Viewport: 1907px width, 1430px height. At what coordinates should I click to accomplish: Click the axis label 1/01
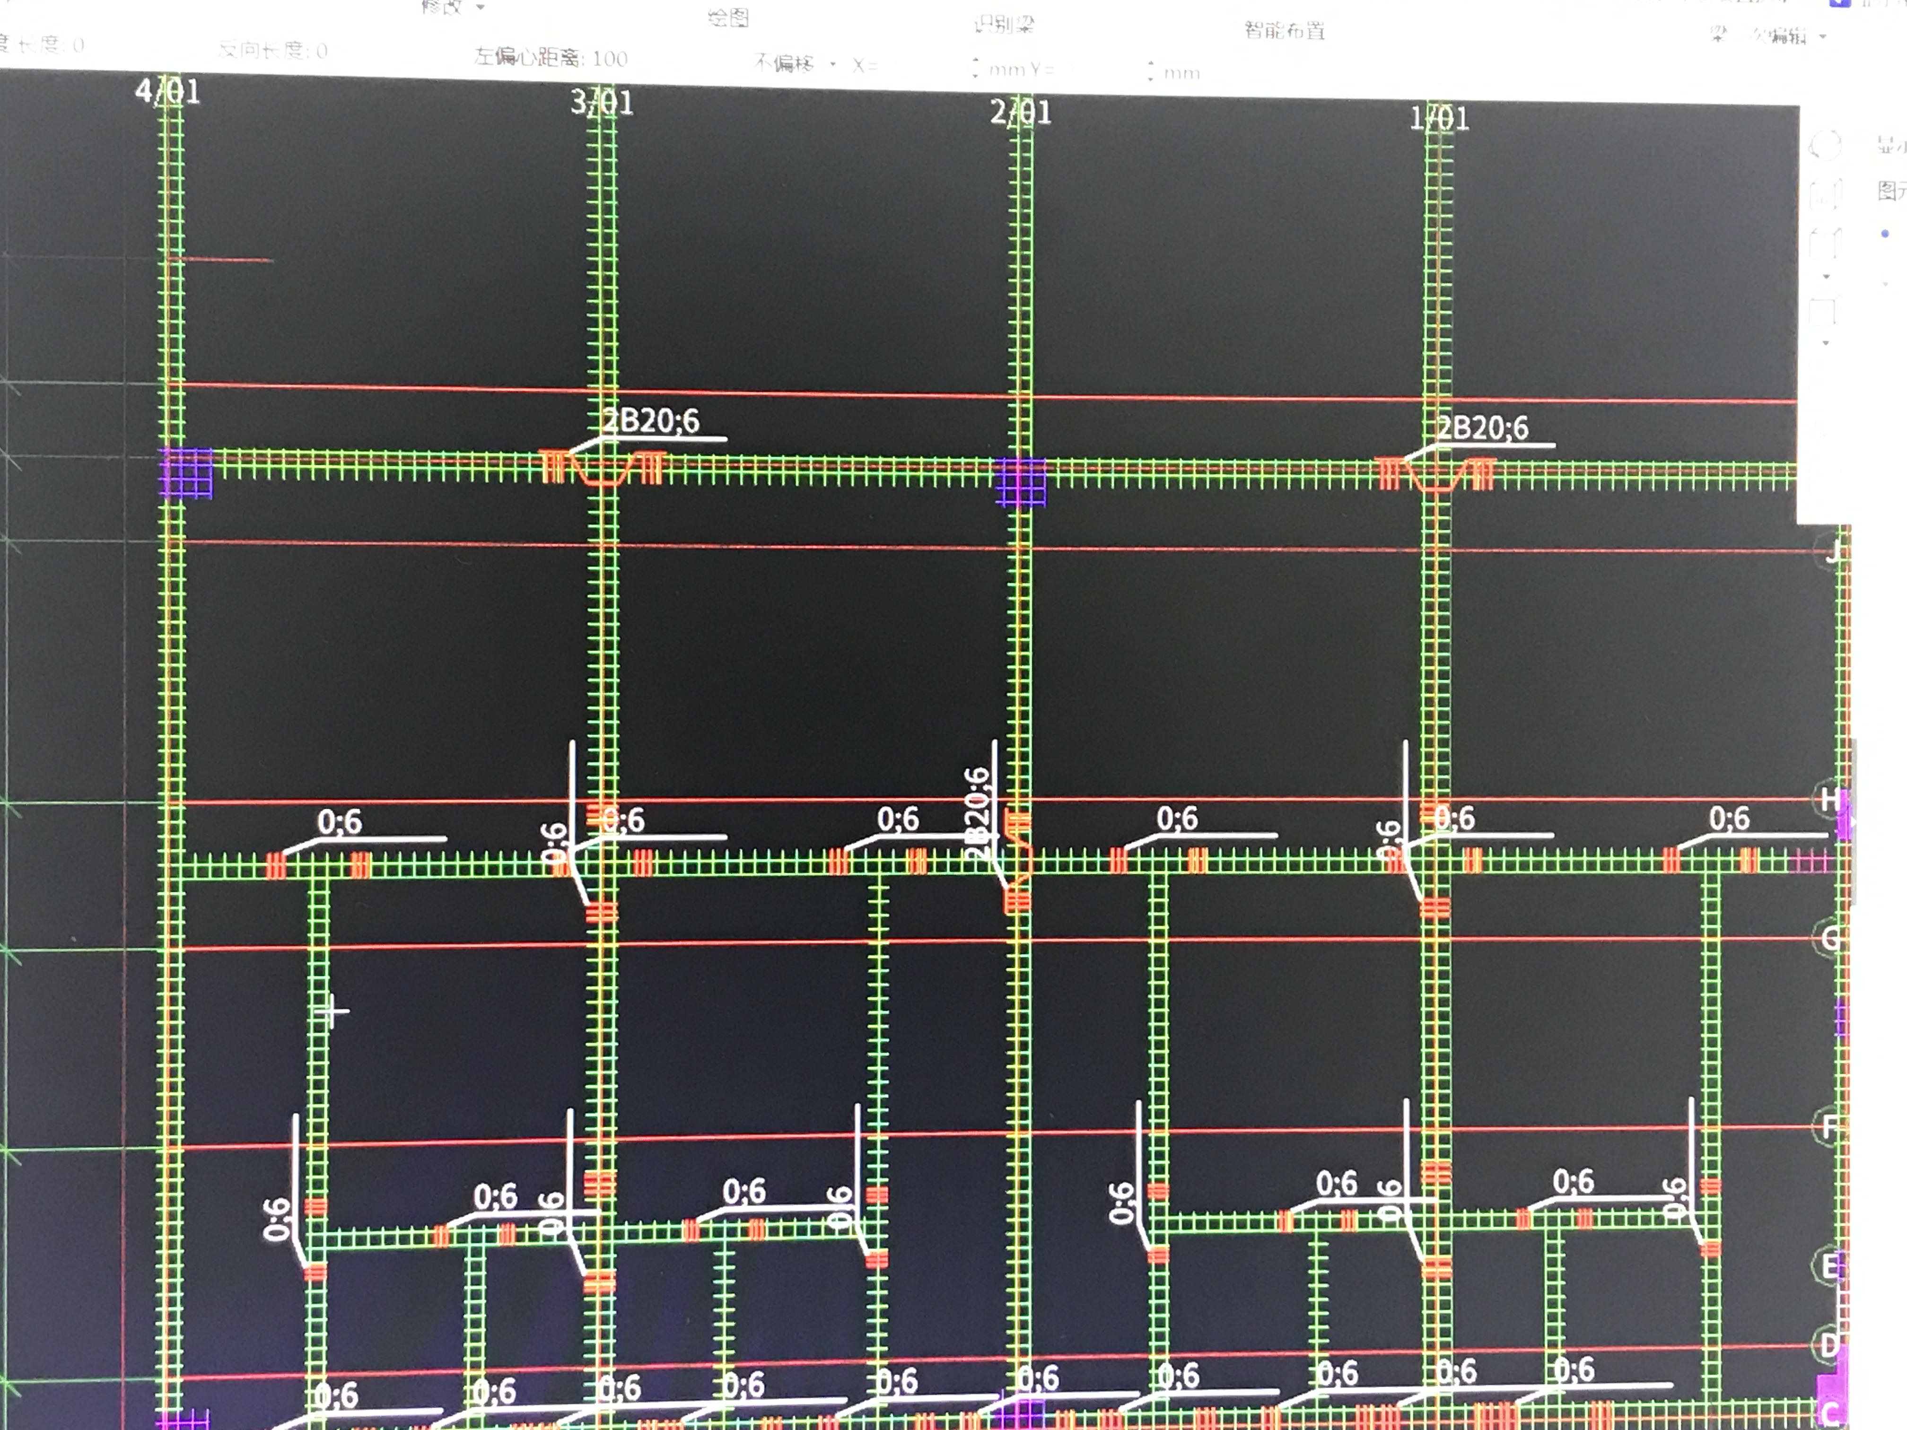tap(1439, 118)
